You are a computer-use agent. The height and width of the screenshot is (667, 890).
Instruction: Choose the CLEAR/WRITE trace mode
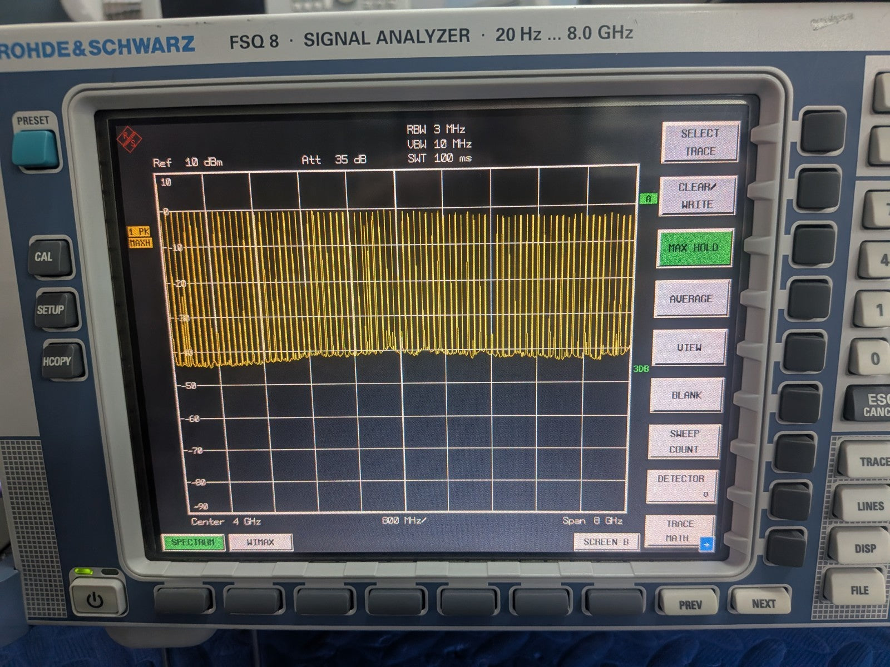click(698, 196)
